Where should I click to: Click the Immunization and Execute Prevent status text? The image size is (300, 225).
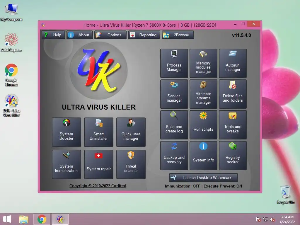(203, 186)
